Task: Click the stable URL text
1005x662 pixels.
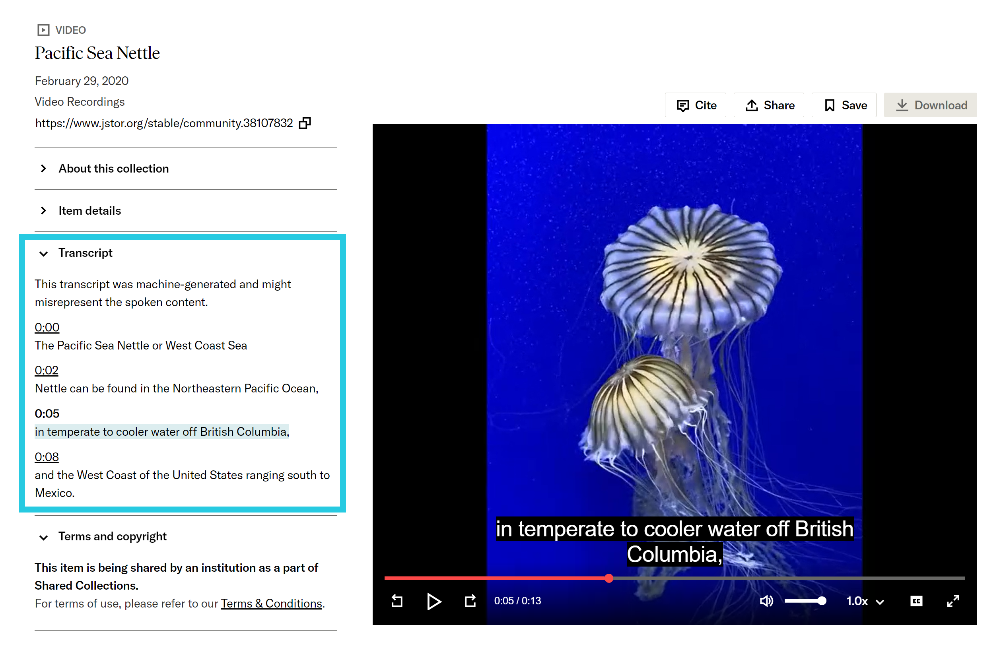Action: pos(164,123)
